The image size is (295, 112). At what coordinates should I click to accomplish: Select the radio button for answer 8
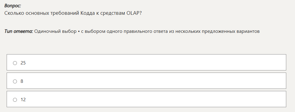coord(15,81)
